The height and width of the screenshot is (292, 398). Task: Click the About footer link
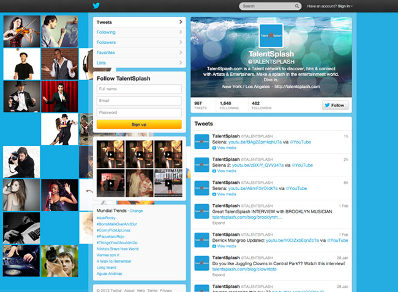(x=129, y=290)
